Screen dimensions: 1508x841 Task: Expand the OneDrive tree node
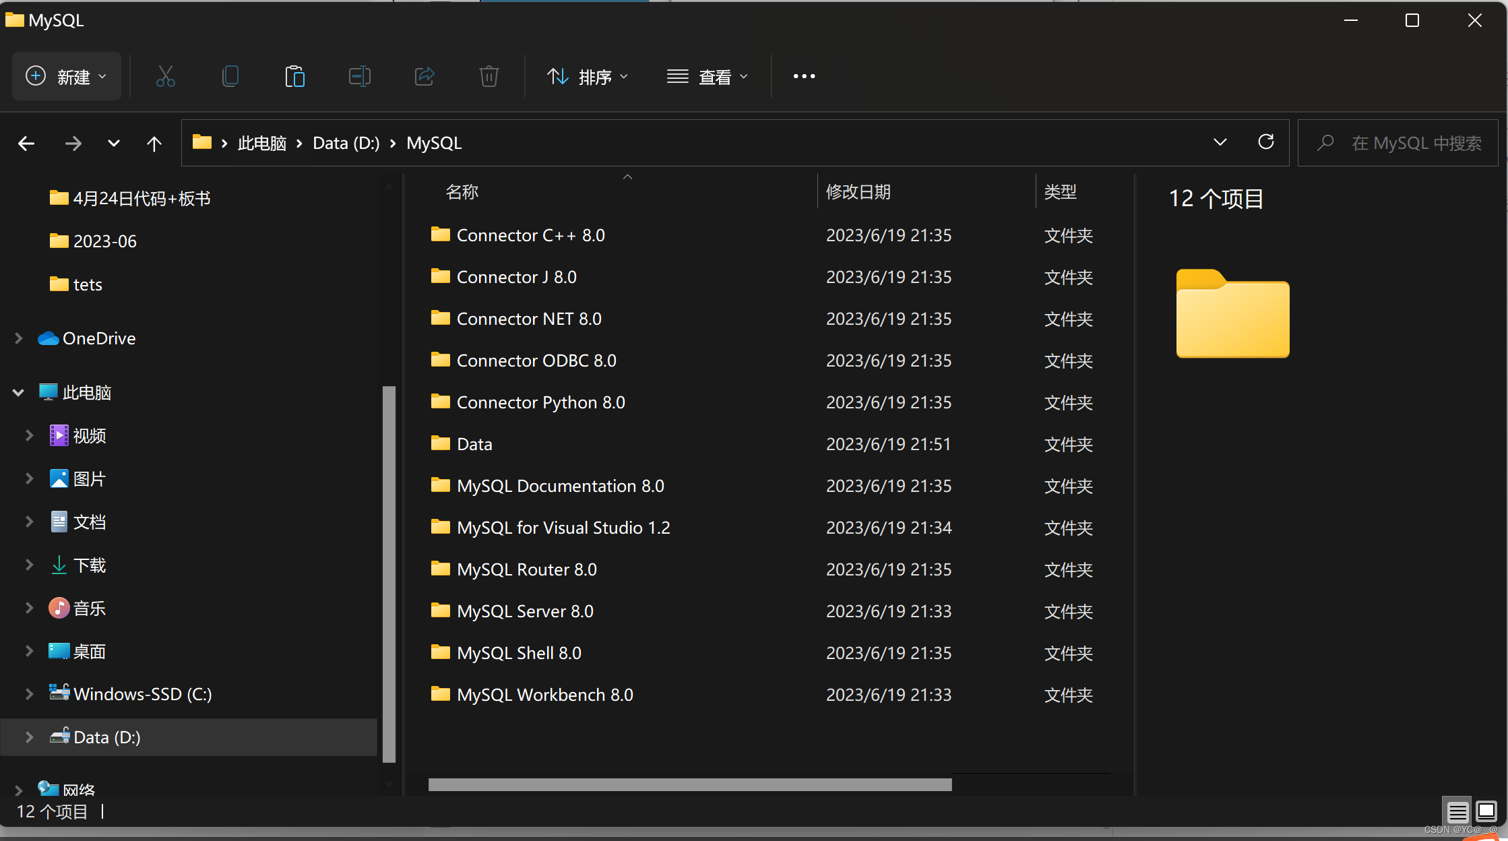pyautogui.click(x=19, y=338)
